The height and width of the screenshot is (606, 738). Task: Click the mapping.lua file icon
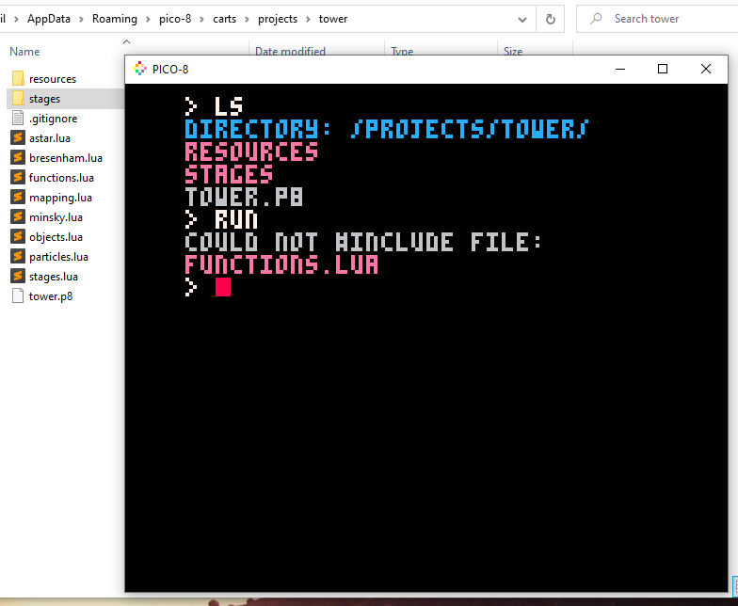click(x=18, y=198)
